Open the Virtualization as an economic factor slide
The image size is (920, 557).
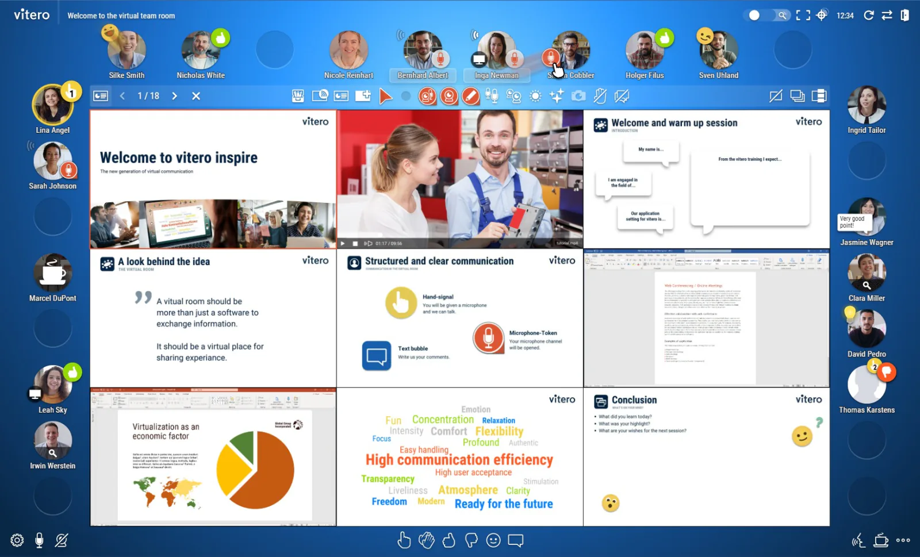213,457
